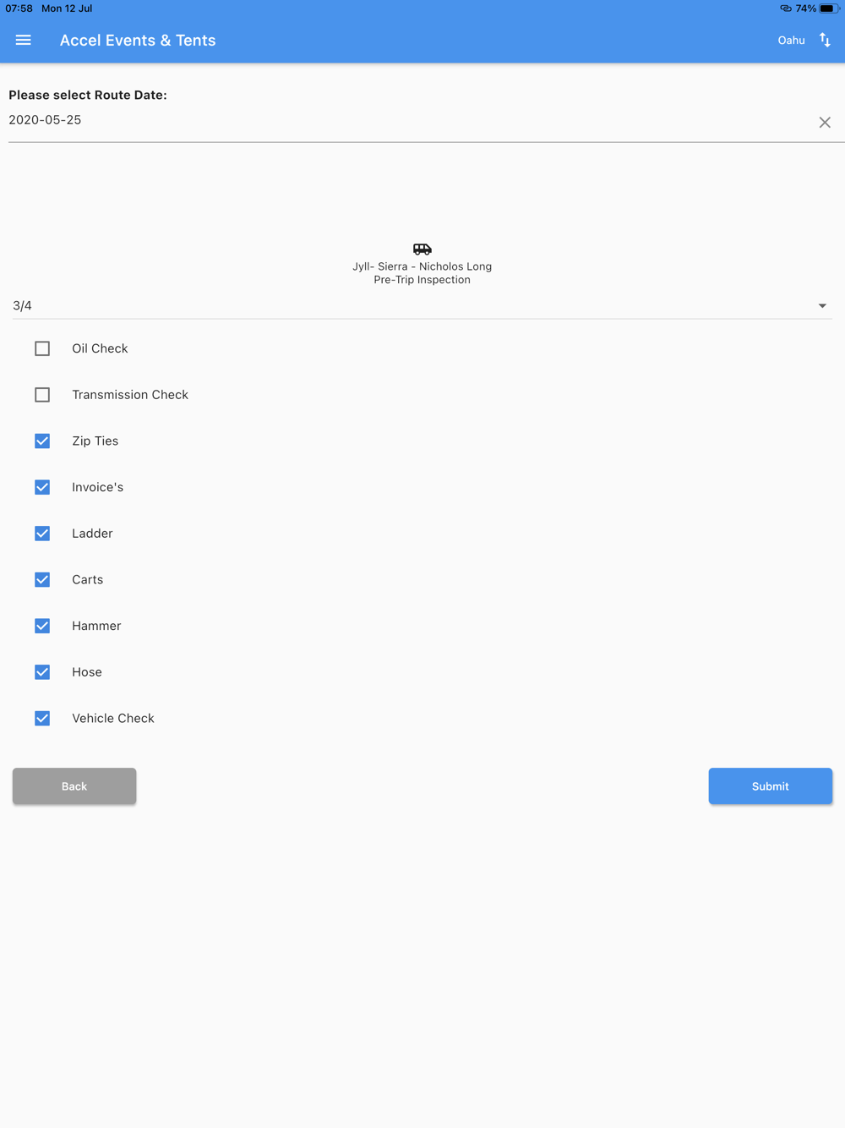Open the 3/4 dropdown arrow
This screenshot has width=845, height=1128.
pos(822,306)
